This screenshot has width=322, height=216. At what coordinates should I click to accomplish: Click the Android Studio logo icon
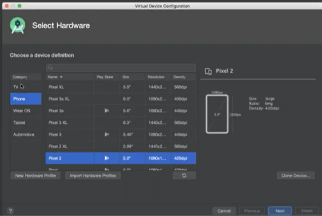click(x=18, y=25)
